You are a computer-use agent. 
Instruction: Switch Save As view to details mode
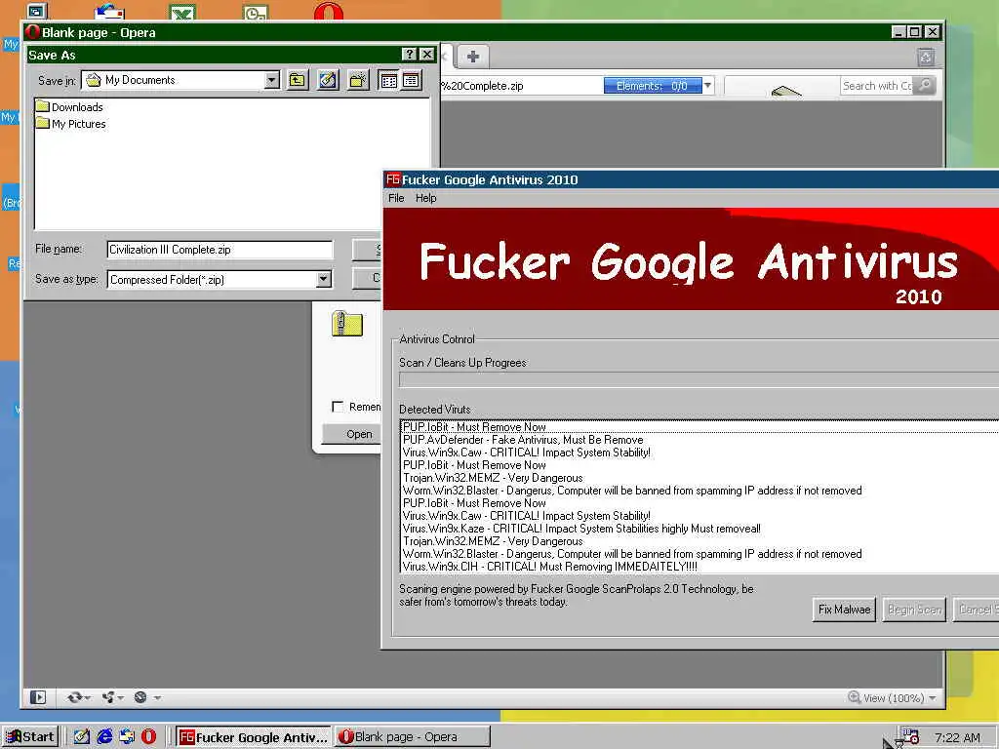412,80
